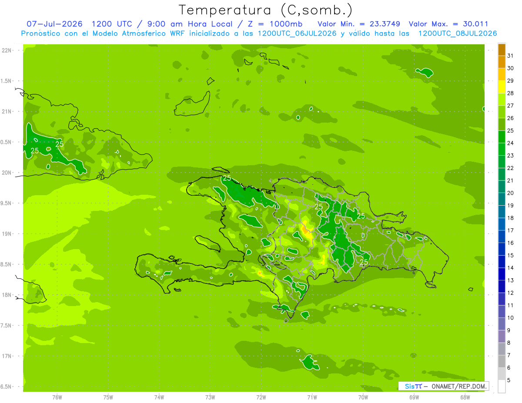
Task: Click the "25" contour label near Dominican Republic's south coast
Action: (364, 262)
